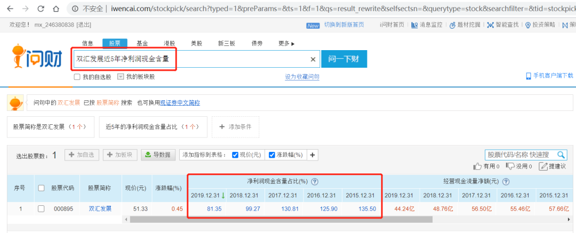Click the 切换到新版首页 link
Screen dimensions: 576x233
[344, 25]
